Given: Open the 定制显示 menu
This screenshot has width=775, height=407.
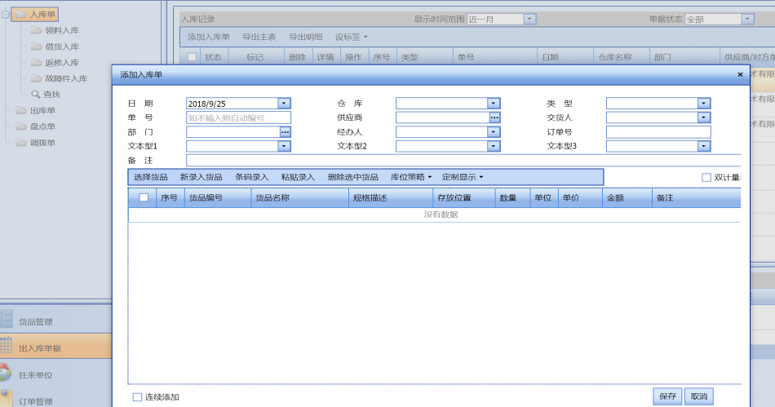Looking at the screenshot, I should (x=462, y=177).
